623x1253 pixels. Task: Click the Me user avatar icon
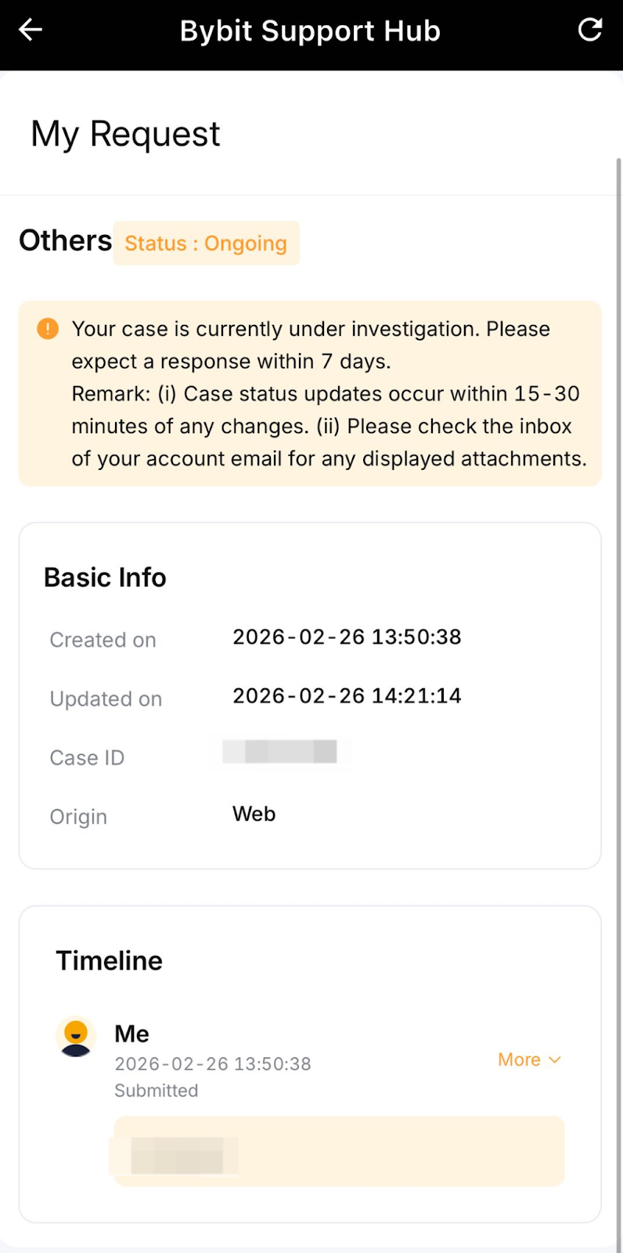click(x=76, y=1036)
